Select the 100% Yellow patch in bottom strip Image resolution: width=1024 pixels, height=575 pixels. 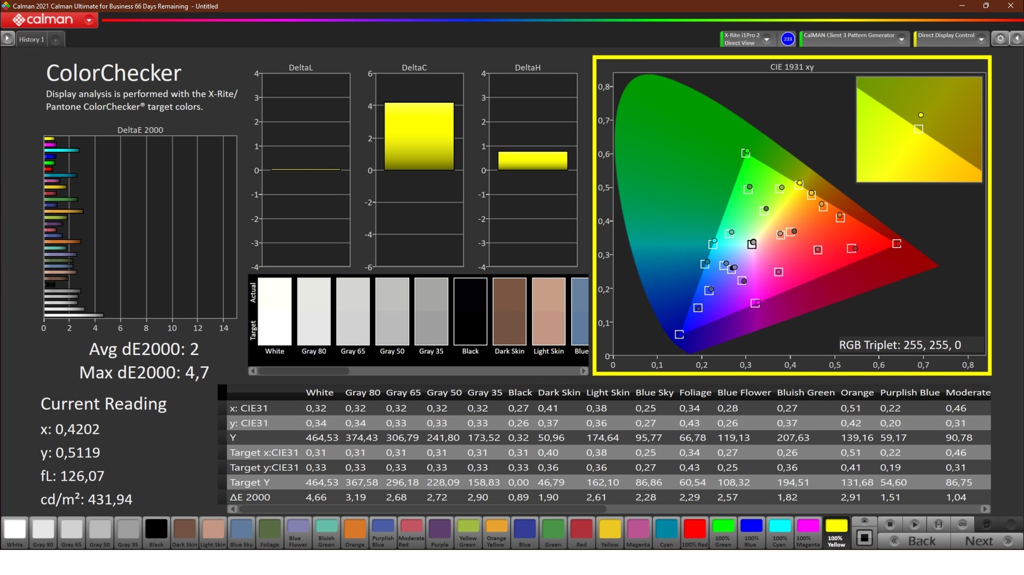tap(836, 532)
